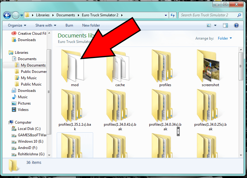
Task: Click the file list scroll up arrow
Action: tap(241, 50)
